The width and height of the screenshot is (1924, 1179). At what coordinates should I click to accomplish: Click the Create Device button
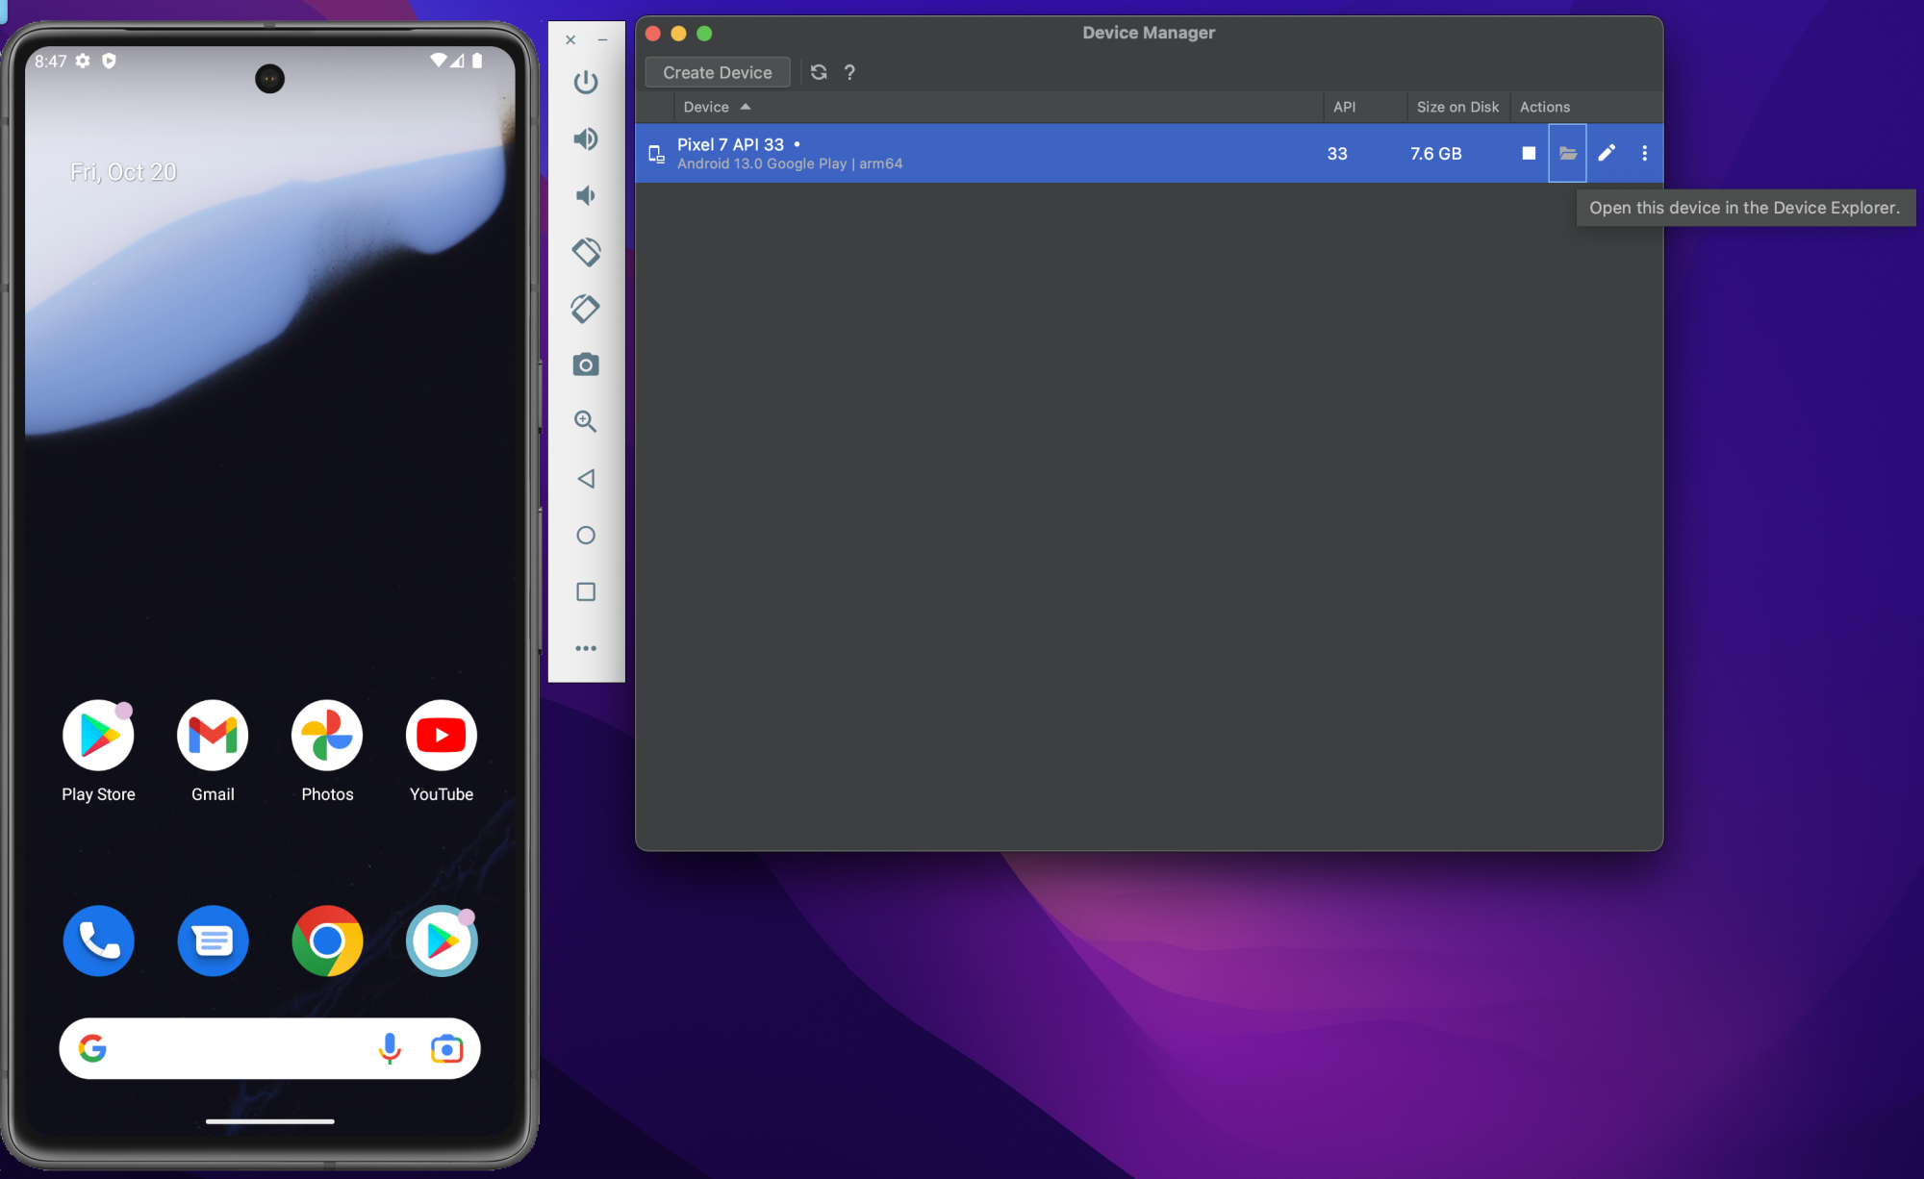click(717, 73)
